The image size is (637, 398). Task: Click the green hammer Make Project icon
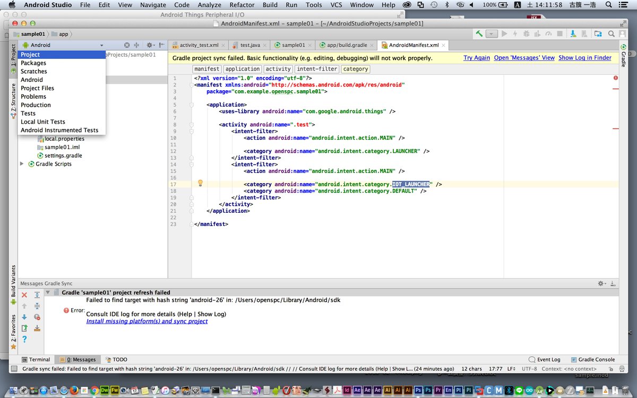click(x=479, y=33)
